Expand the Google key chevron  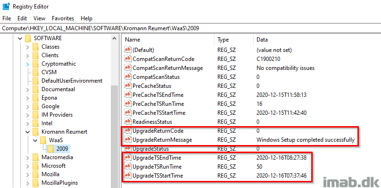tap(27, 106)
